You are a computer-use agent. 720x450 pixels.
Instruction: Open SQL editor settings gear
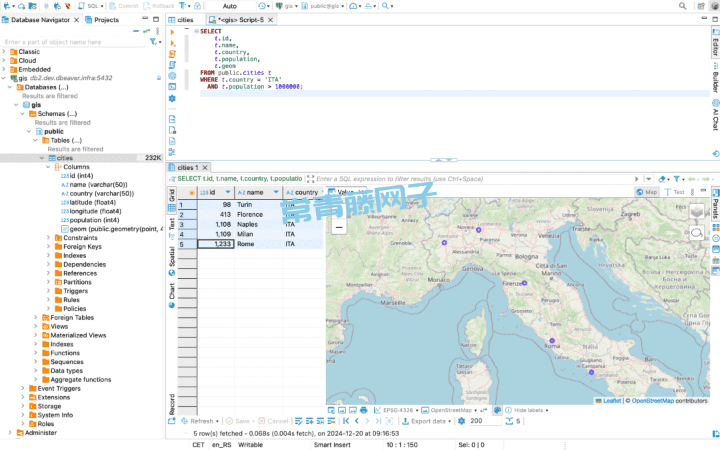point(172,98)
